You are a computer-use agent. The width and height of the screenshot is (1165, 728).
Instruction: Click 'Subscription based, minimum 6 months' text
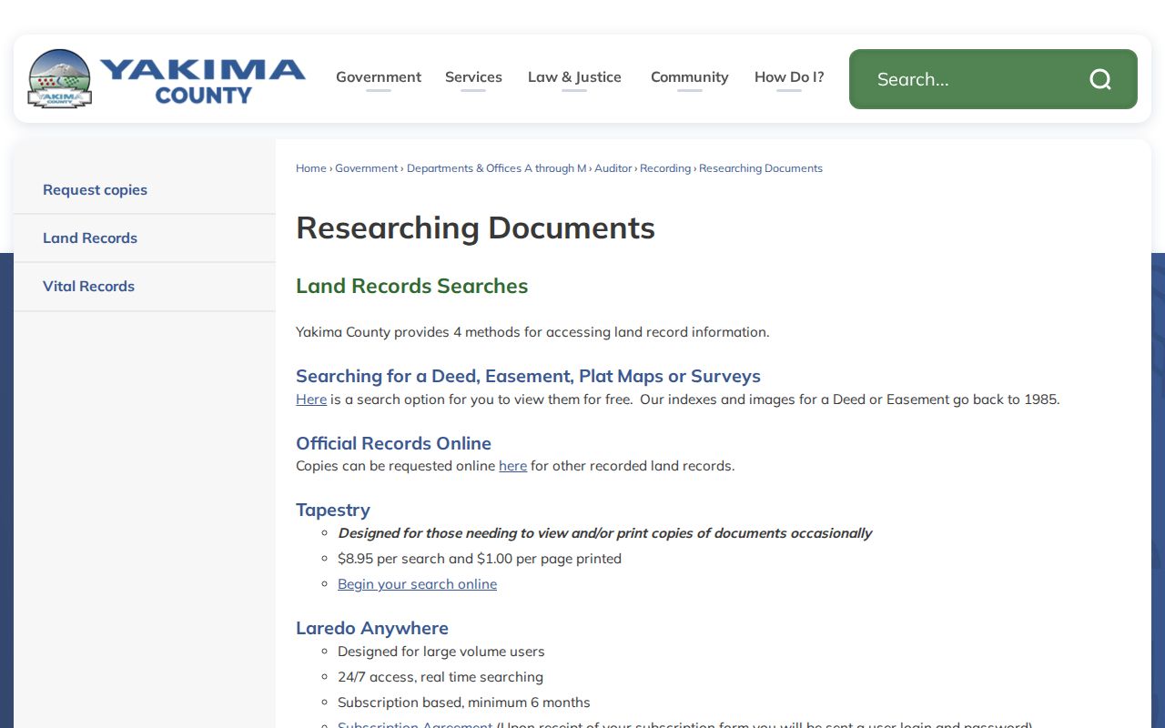click(x=464, y=703)
